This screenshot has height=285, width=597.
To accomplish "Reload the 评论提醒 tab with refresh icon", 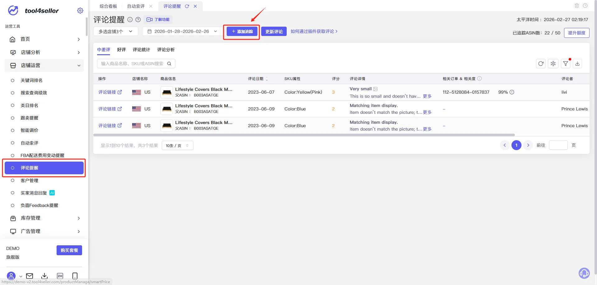I will tap(187, 6).
